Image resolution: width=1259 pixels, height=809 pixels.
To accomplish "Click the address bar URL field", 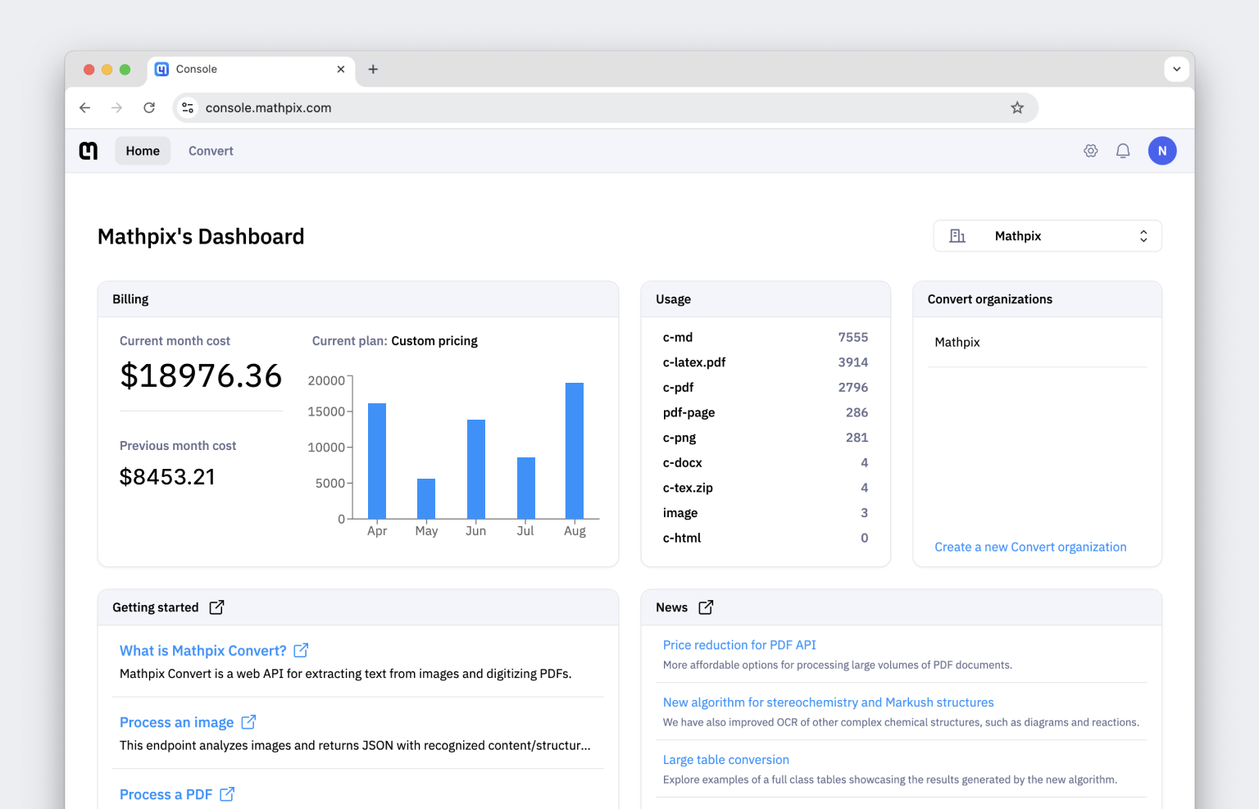I will coord(606,107).
